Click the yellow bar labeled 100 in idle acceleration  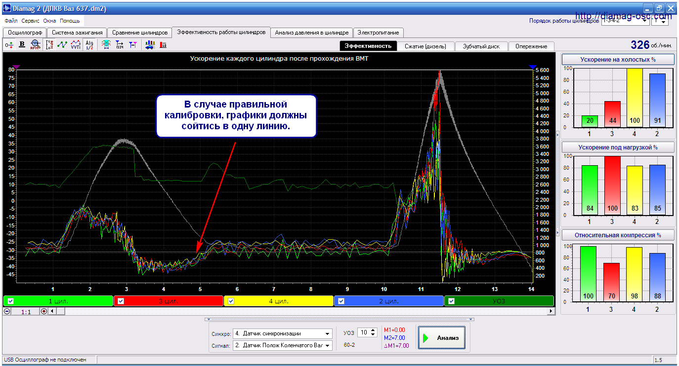coord(635,98)
